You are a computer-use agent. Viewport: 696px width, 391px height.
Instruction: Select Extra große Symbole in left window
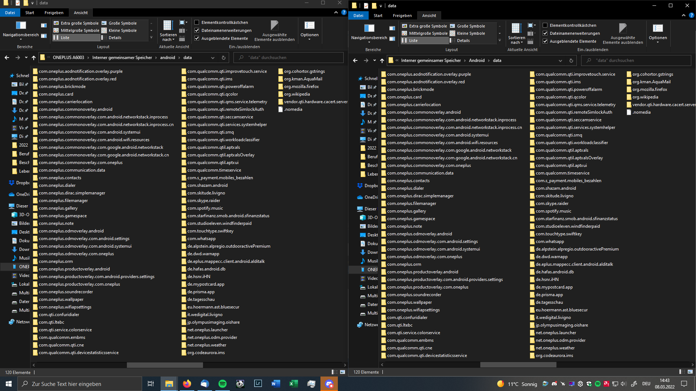(x=76, y=23)
